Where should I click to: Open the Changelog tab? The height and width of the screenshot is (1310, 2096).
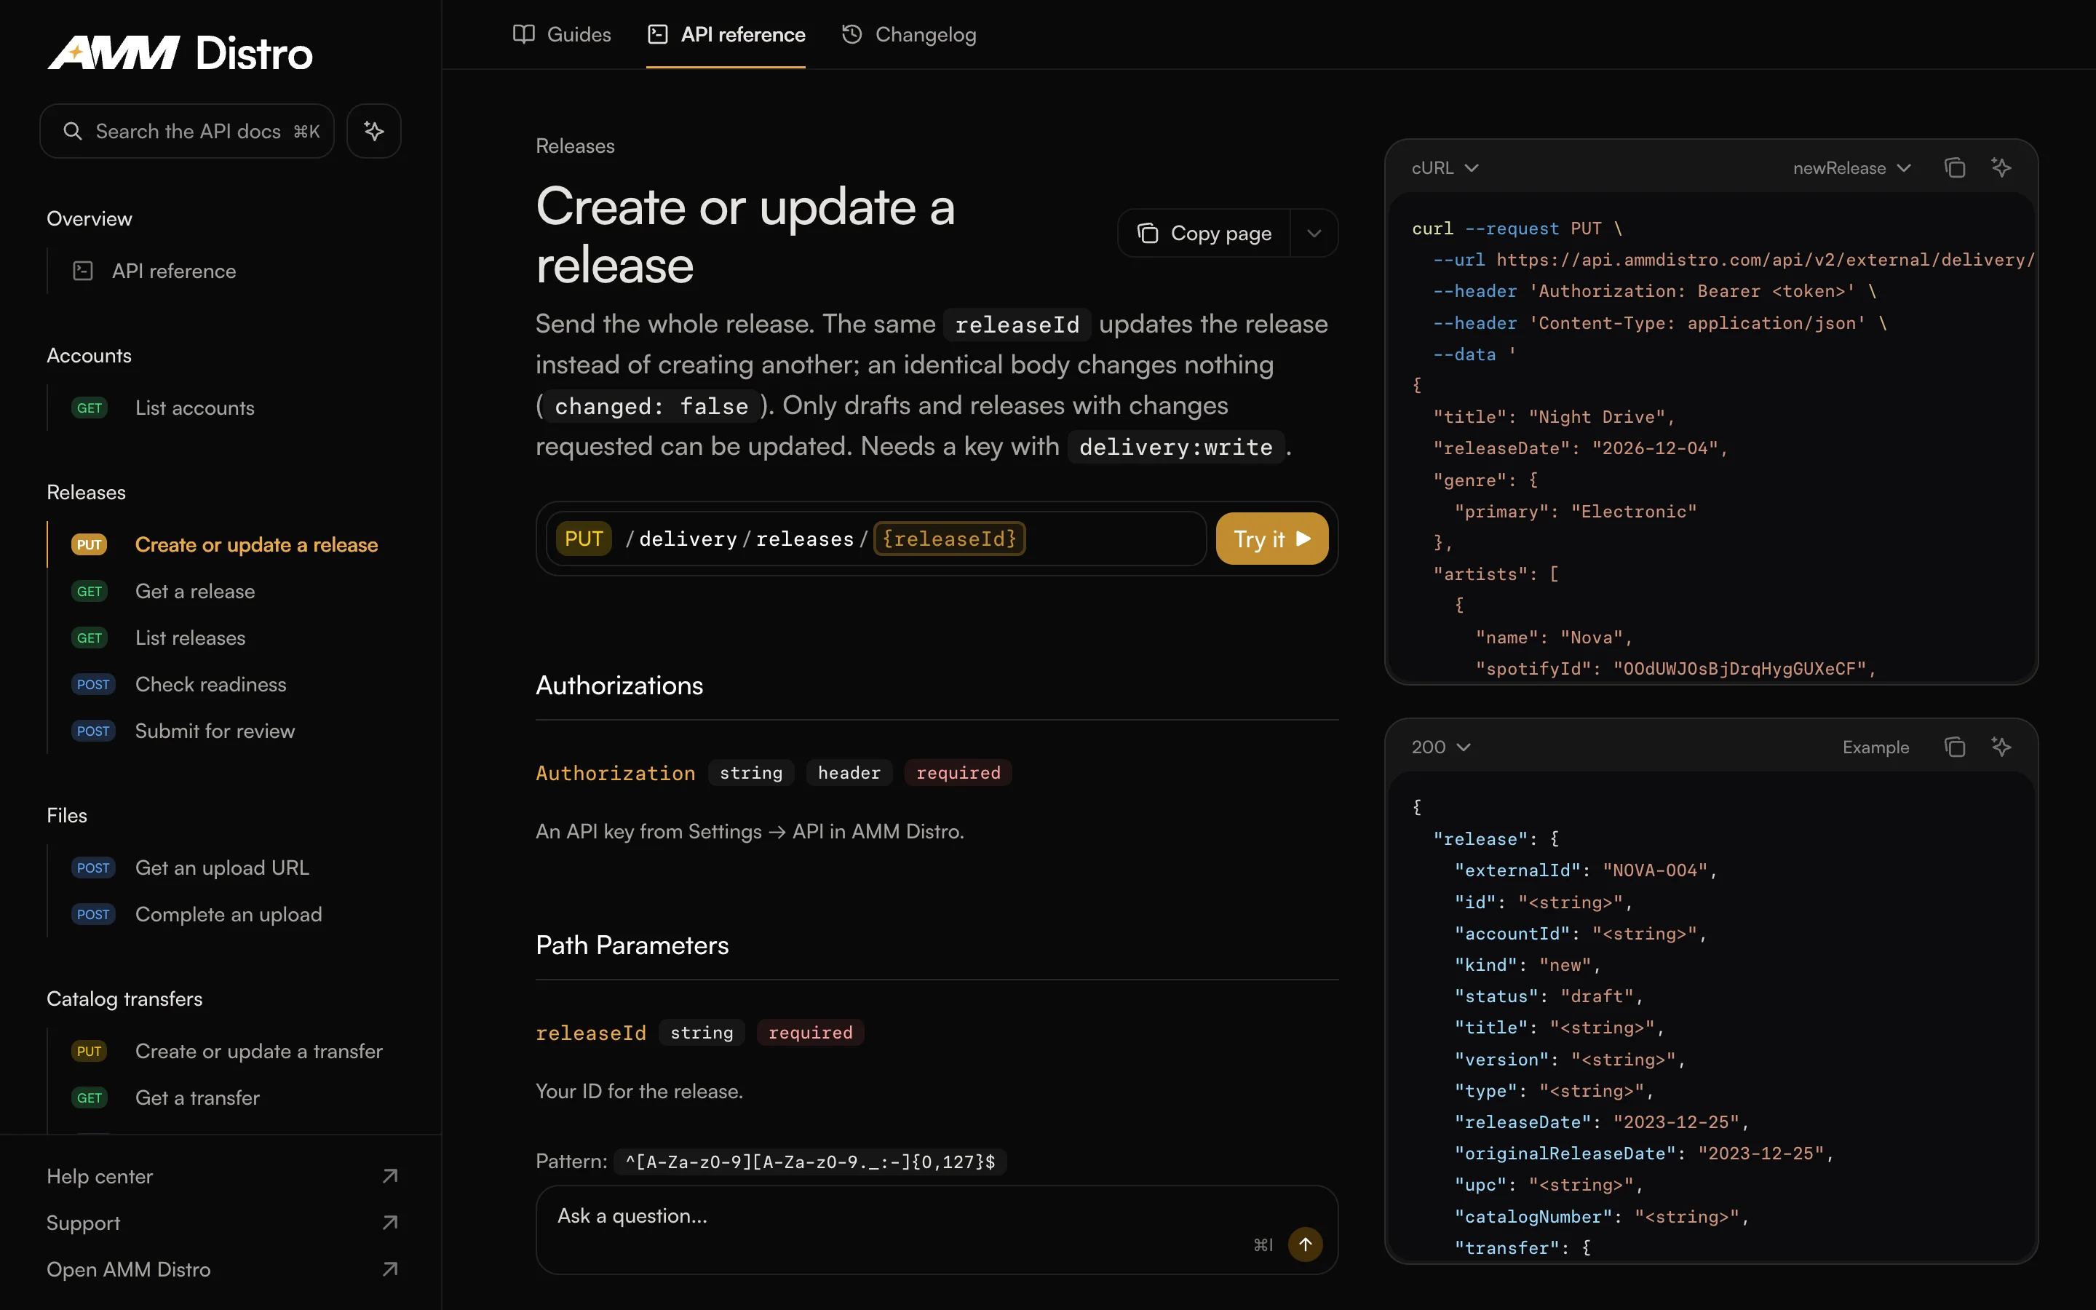click(908, 35)
